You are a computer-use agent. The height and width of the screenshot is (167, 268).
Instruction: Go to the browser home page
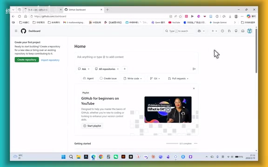click(26, 16)
